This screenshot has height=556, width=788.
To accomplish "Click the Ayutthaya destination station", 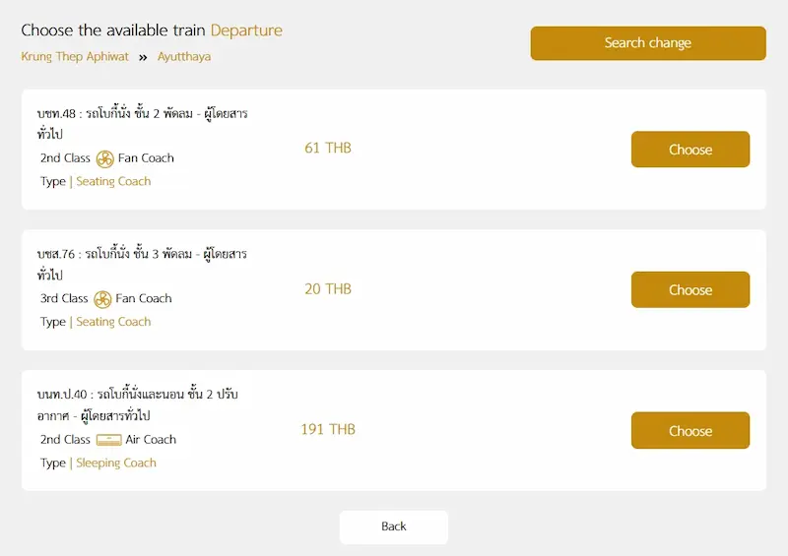I will tap(184, 57).
